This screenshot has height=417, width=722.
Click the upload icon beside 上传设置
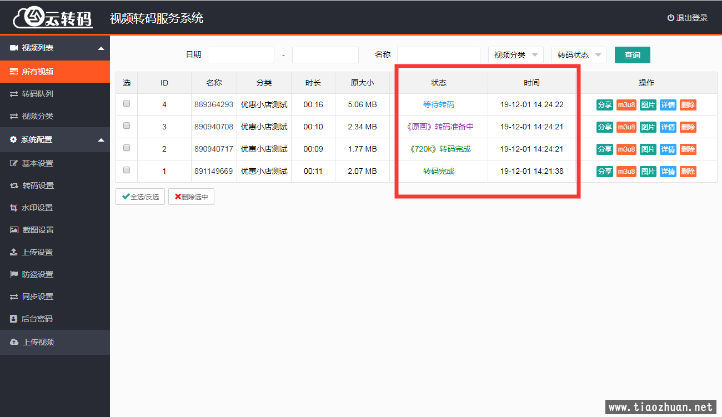point(14,252)
